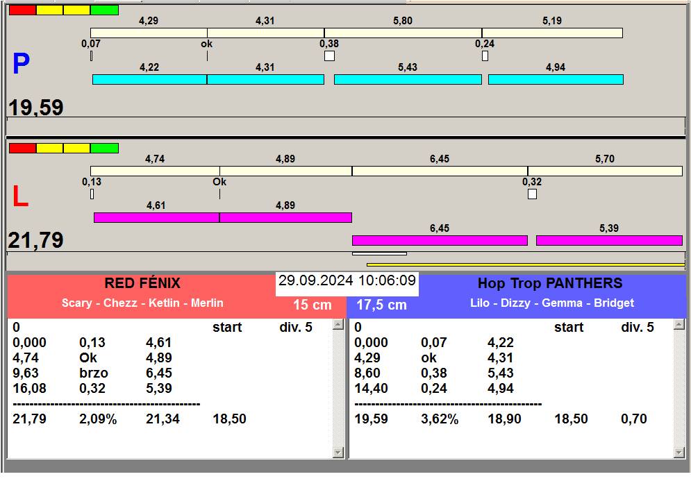This screenshot has height=497, width=691.
Task: Click the 15 cm jump height label
Action: pos(312,305)
